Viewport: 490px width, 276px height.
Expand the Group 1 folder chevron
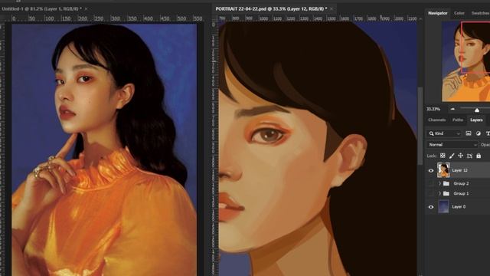click(439, 194)
